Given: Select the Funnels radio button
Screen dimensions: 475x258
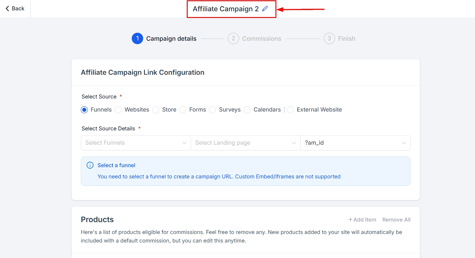Looking at the screenshot, I should click(x=84, y=110).
